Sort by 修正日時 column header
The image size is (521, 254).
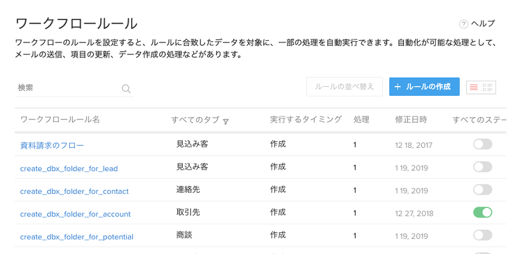[411, 120]
